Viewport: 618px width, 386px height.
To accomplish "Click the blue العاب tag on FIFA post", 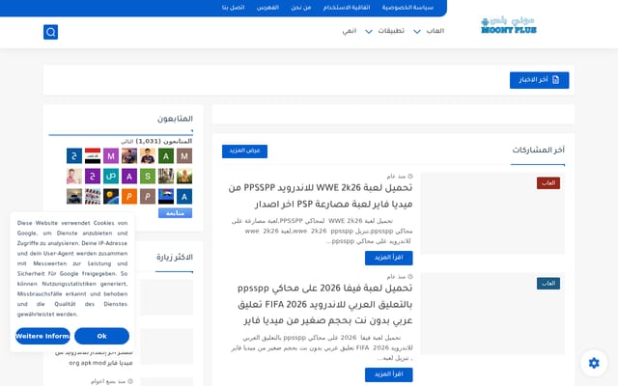I will 548,284.
